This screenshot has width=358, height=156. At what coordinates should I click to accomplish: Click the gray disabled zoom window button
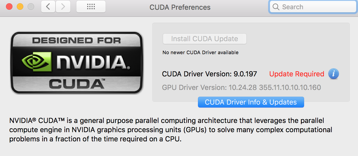[x=31, y=7]
